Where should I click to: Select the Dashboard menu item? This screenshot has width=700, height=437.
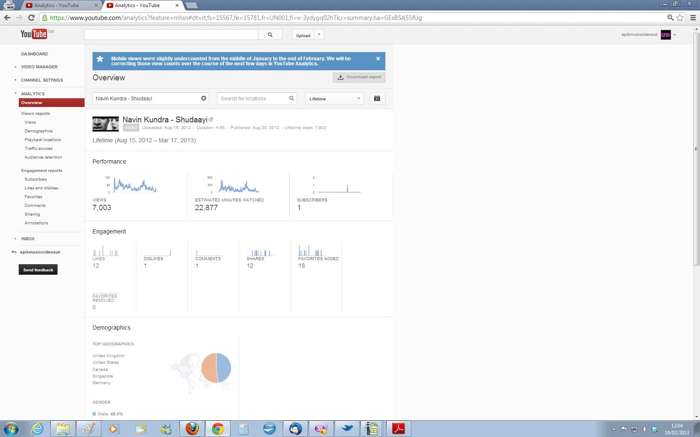tap(35, 54)
